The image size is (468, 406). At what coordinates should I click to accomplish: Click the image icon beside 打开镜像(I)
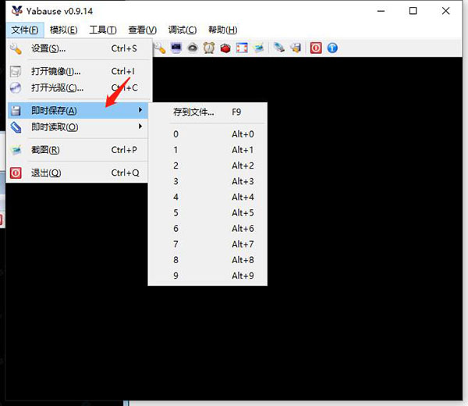16,71
